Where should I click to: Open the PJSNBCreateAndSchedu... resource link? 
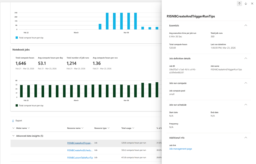80,150
